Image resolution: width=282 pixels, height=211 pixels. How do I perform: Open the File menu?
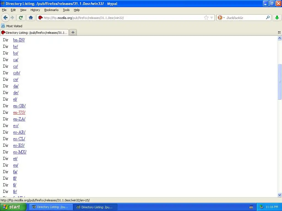(4, 10)
